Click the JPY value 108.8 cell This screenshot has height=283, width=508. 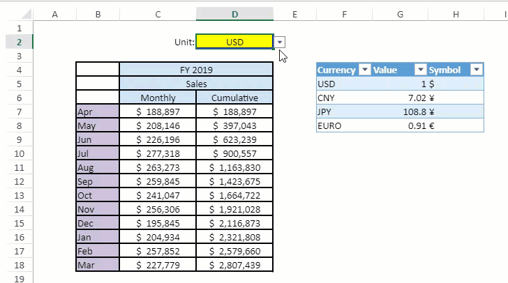pos(399,112)
